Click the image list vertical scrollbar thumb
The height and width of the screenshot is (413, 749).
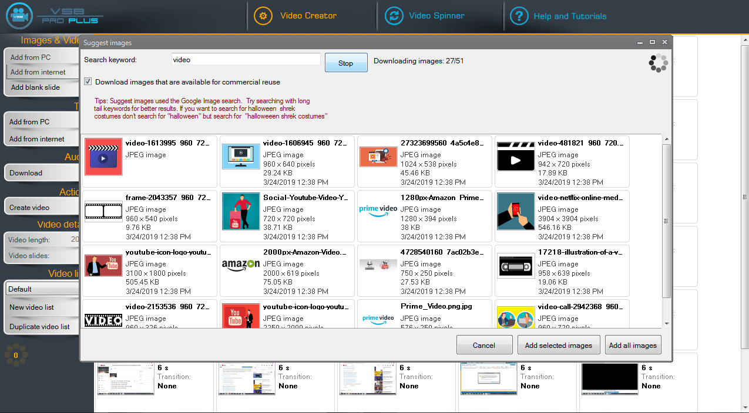tap(666, 221)
